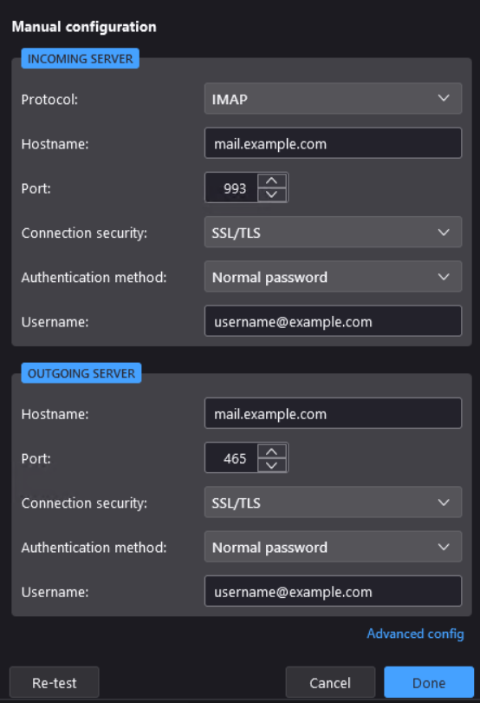Click the Re-test button
This screenshot has width=480, height=703.
pos(55,682)
